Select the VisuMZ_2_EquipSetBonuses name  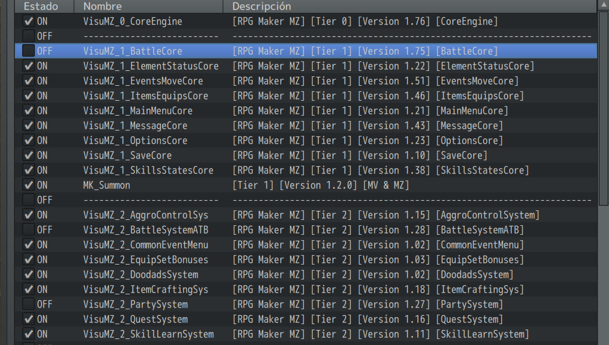145,260
